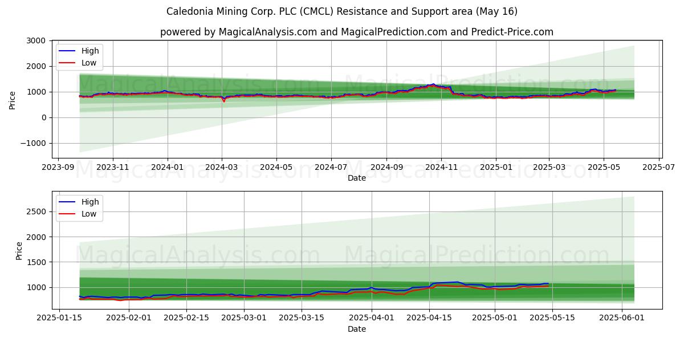Screen dimensions: 684x342
Task: Click the '2024-03' date tick label
Action: point(221,168)
